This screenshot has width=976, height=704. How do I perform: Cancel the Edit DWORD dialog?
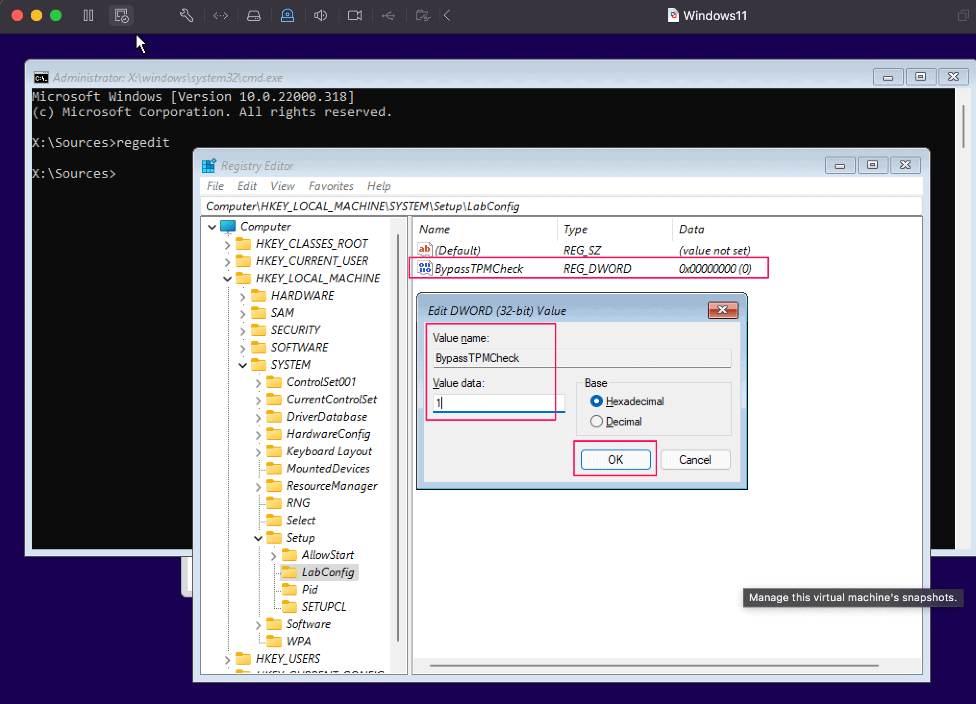click(x=695, y=460)
